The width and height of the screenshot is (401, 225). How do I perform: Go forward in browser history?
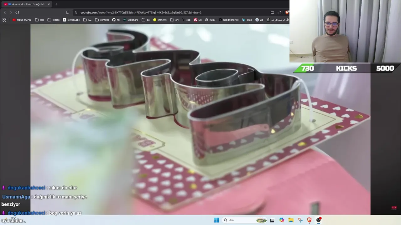[11, 12]
